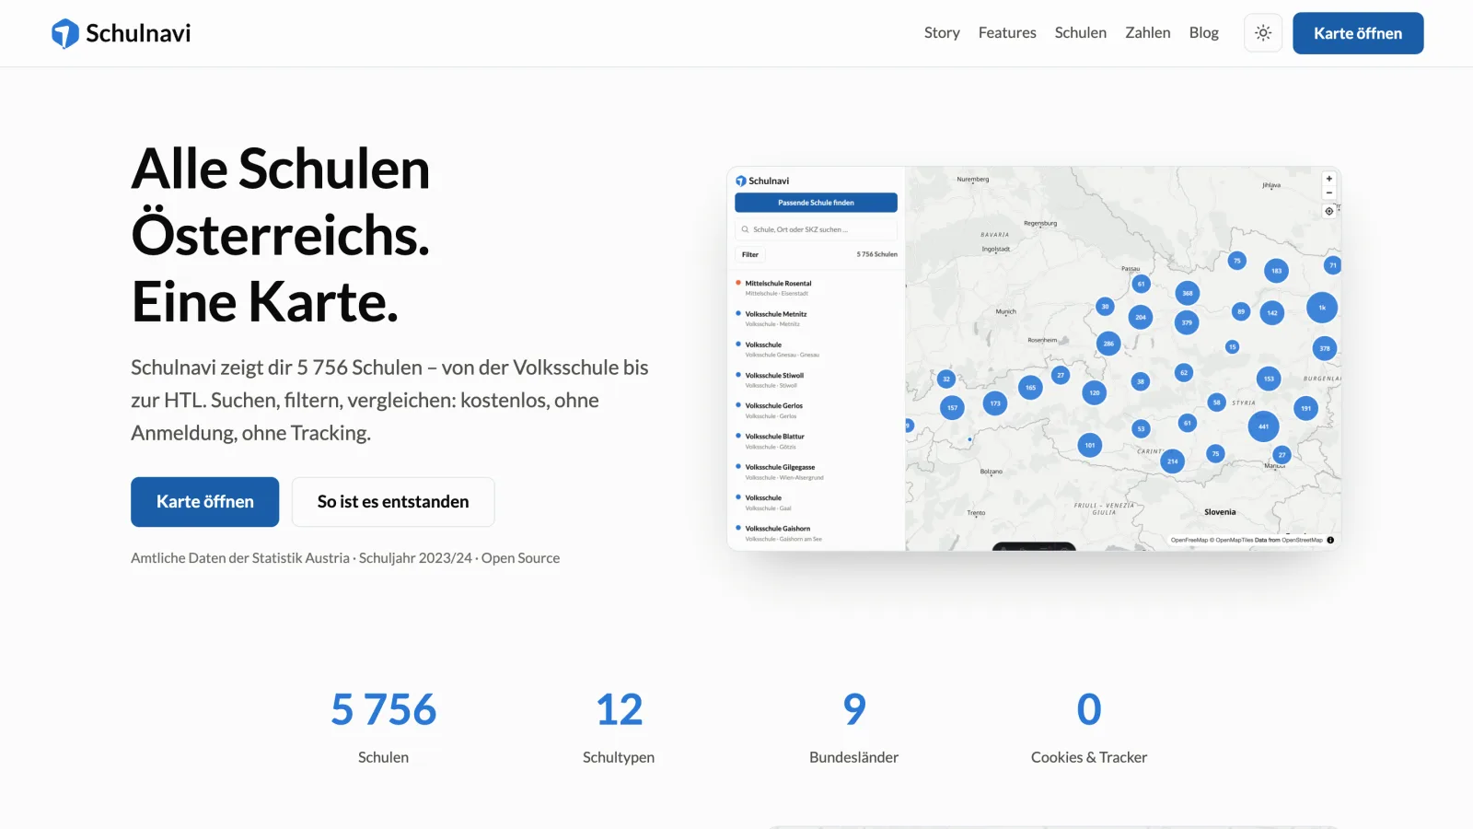The height and width of the screenshot is (829, 1473).
Task: Click the school search field in preview
Action: (816, 229)
